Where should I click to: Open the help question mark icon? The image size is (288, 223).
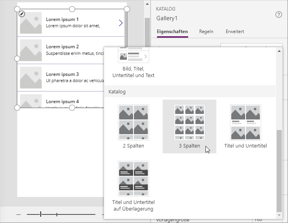click(x=278, y=14)
